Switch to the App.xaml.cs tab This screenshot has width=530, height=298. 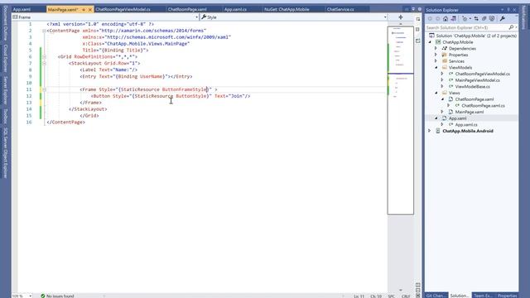pos(235,9)
